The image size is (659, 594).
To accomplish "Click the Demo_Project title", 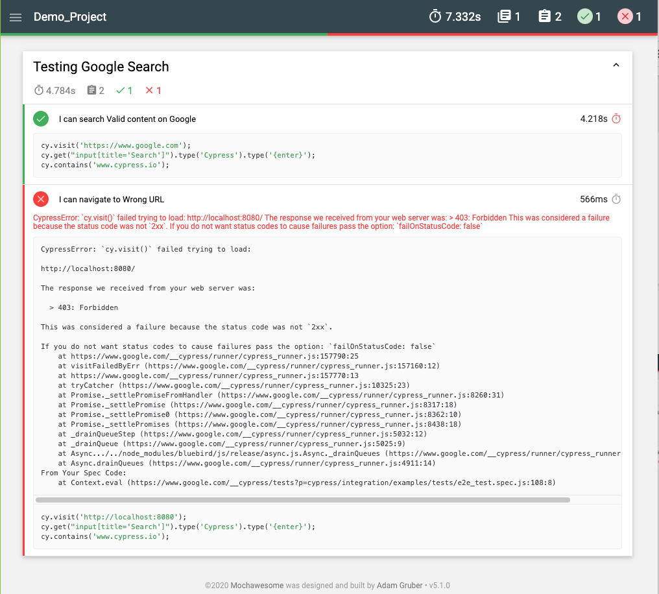I will click(x=70, y=17).
